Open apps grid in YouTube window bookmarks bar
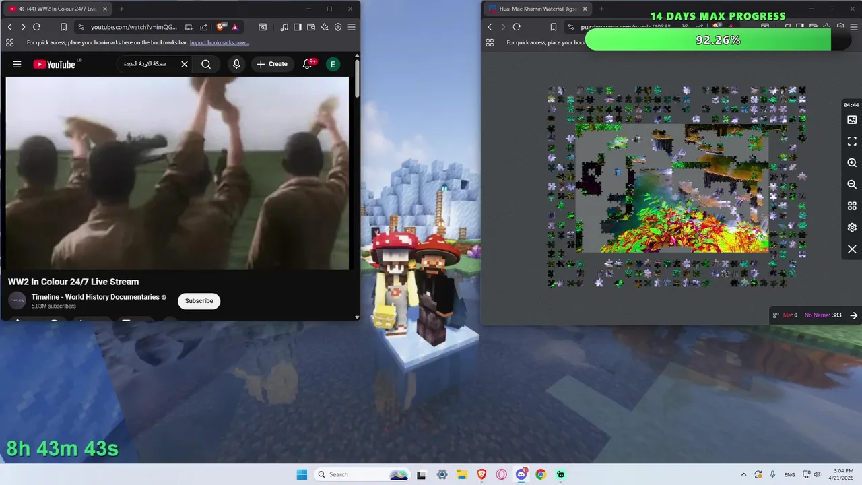 tap(9, 42)
